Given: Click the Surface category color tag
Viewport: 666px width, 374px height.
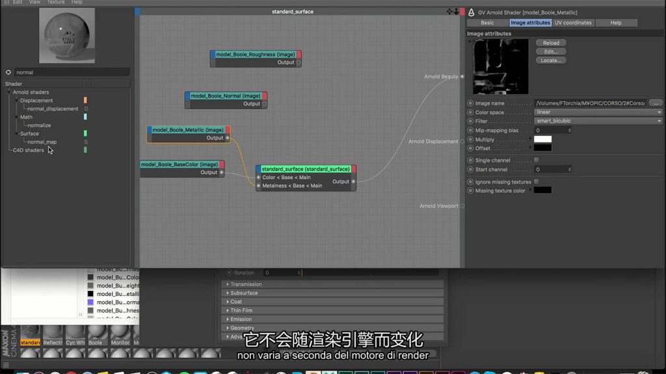Looking at the screenshot, I should click(x=85, y=133).
